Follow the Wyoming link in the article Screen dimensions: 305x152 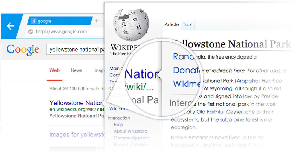221,89
